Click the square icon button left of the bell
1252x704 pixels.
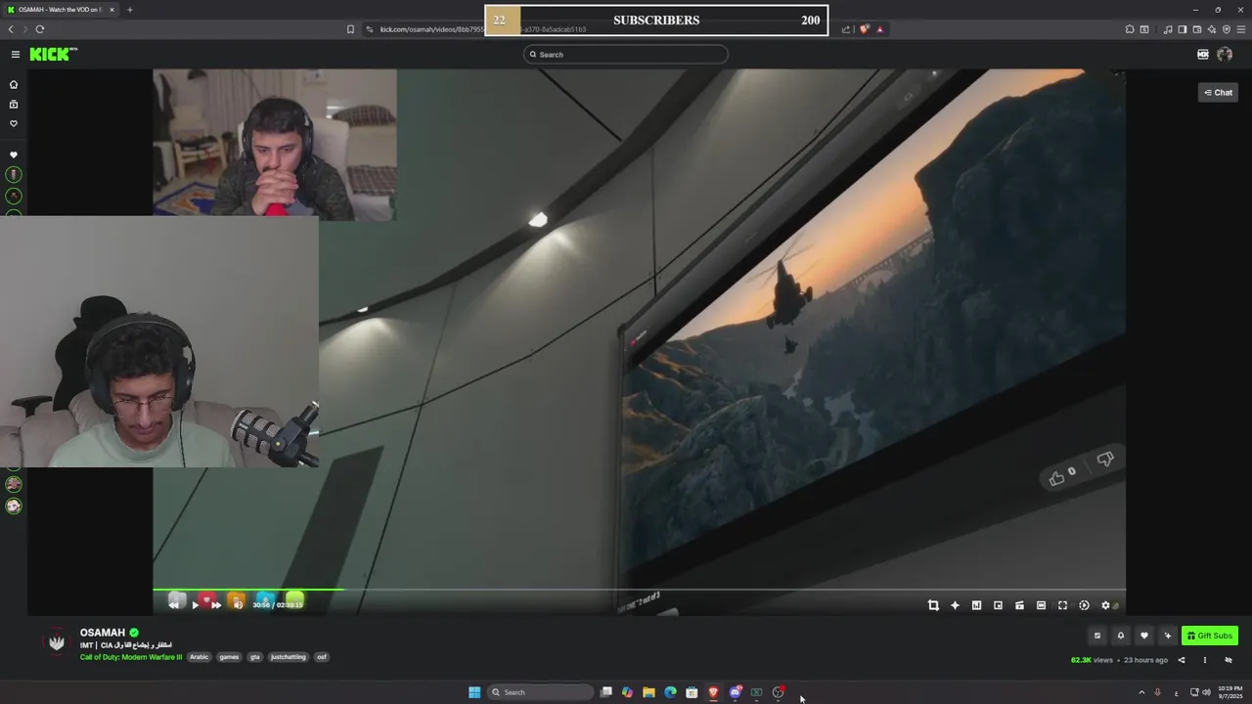(1097, 636)
